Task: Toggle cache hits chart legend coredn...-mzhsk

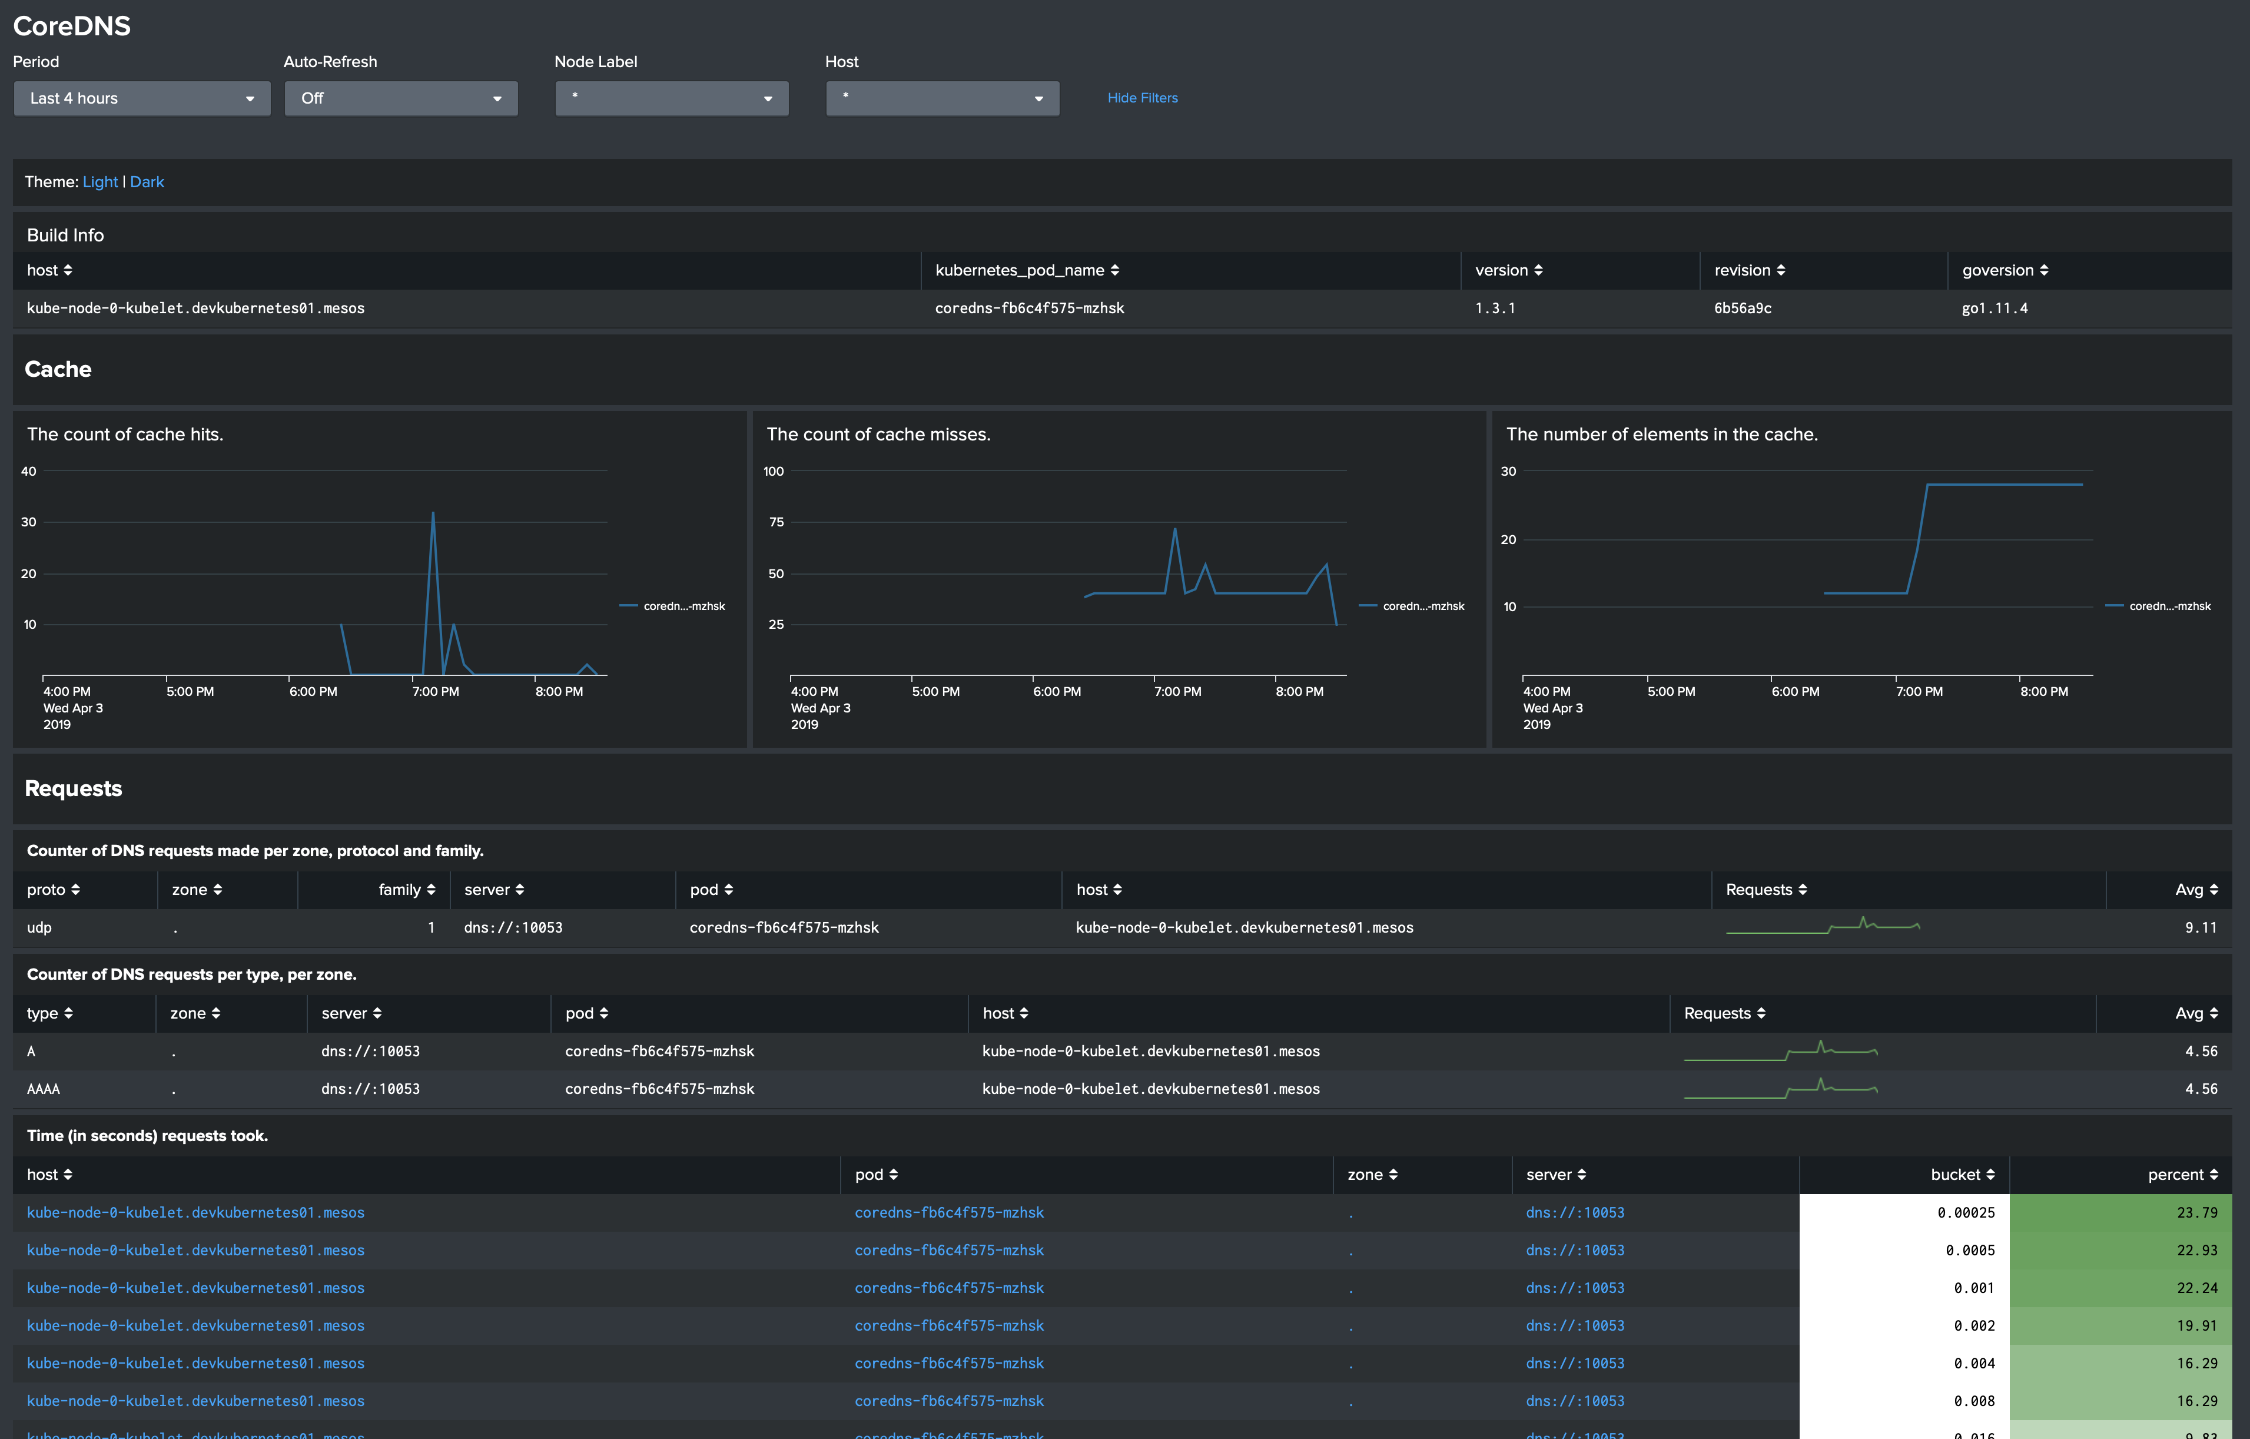Action: (x=672, y=605)
